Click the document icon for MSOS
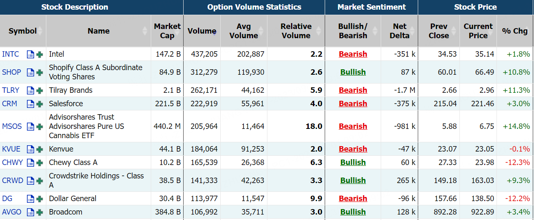The height and width of the screenshot is (220, 534). 30,126
